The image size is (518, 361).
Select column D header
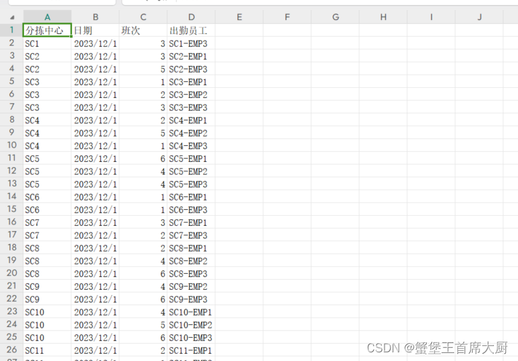tap(191, 17)
